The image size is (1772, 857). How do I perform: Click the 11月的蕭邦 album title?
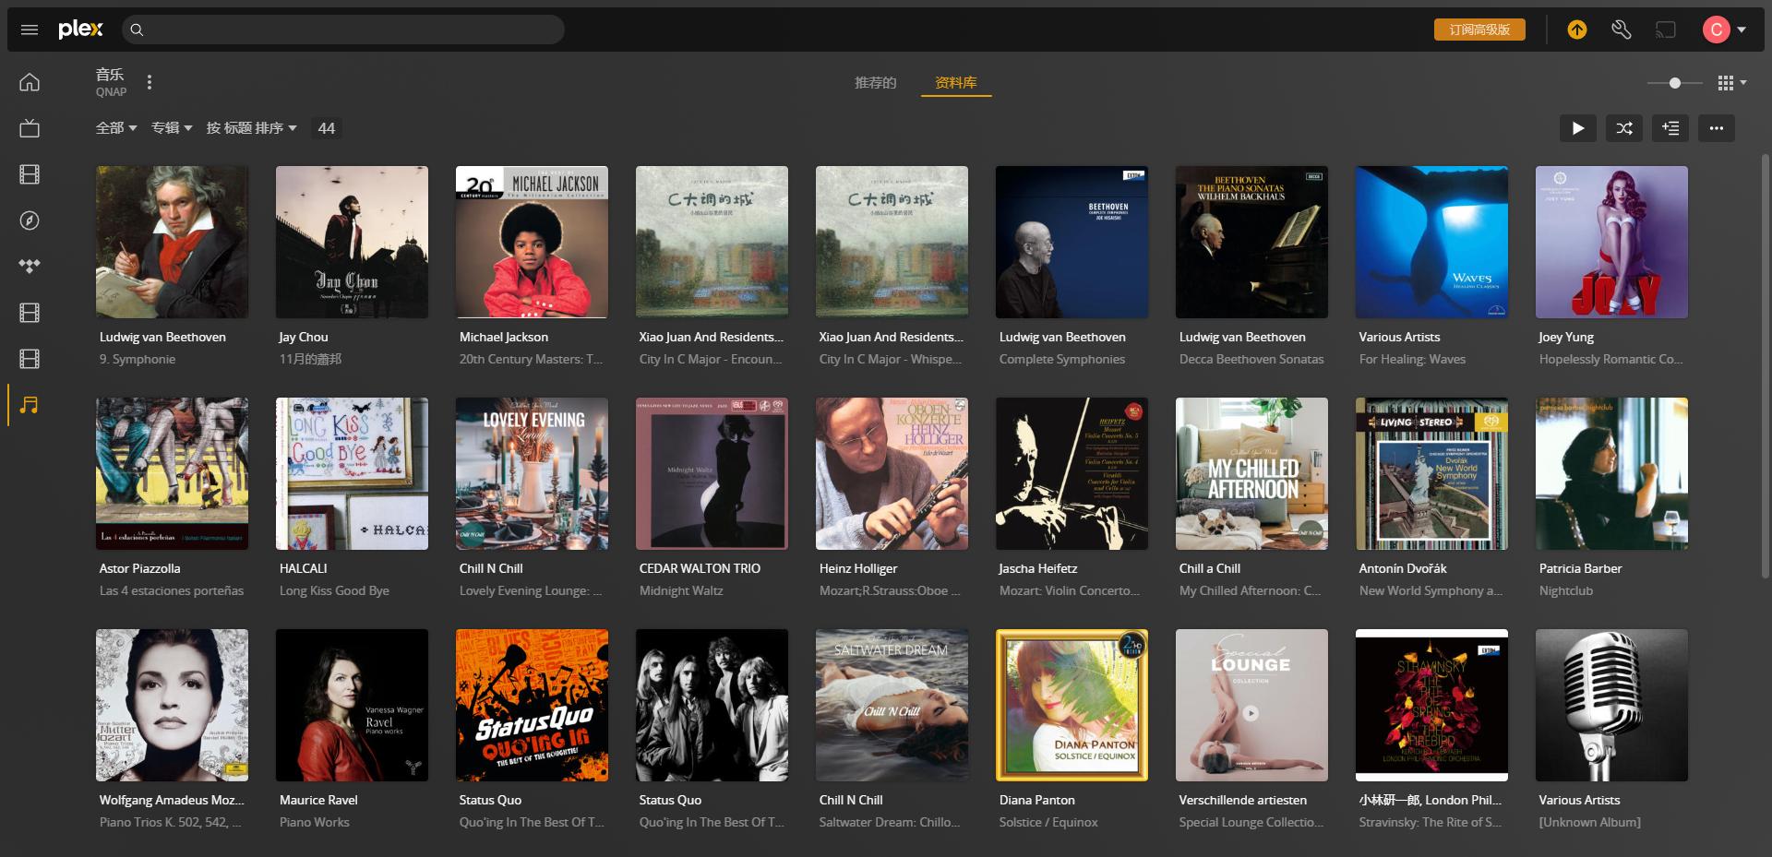coord(310,360)
